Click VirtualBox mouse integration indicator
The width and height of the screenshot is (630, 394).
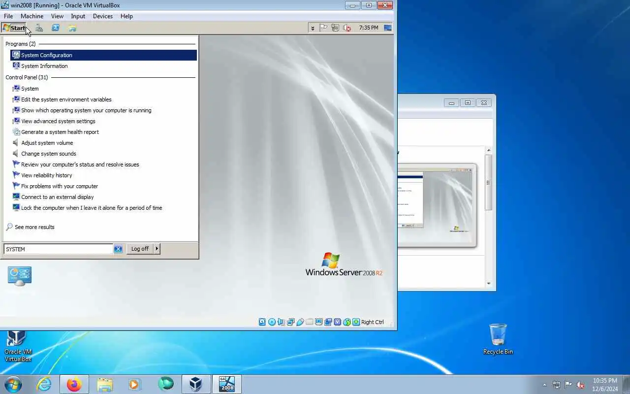click(346, 322)
